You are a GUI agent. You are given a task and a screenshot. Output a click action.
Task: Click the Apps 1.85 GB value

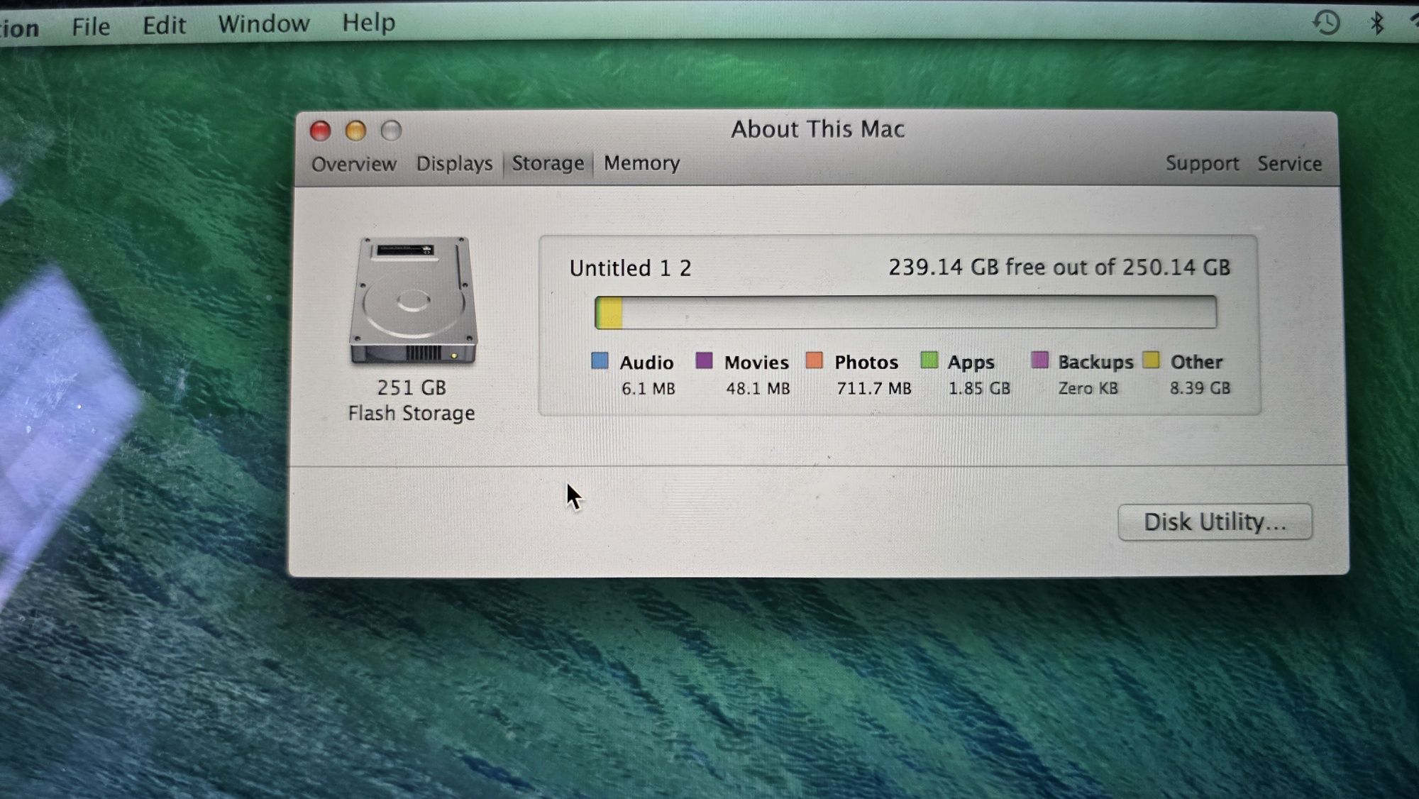click(x=979, y=389)
